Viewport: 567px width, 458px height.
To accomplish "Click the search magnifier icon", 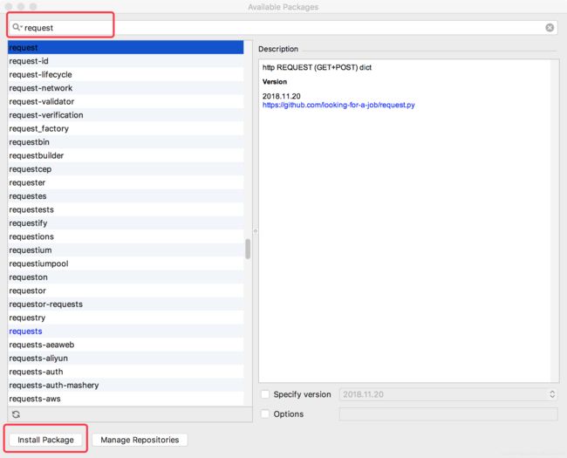I will coord(17,27).
